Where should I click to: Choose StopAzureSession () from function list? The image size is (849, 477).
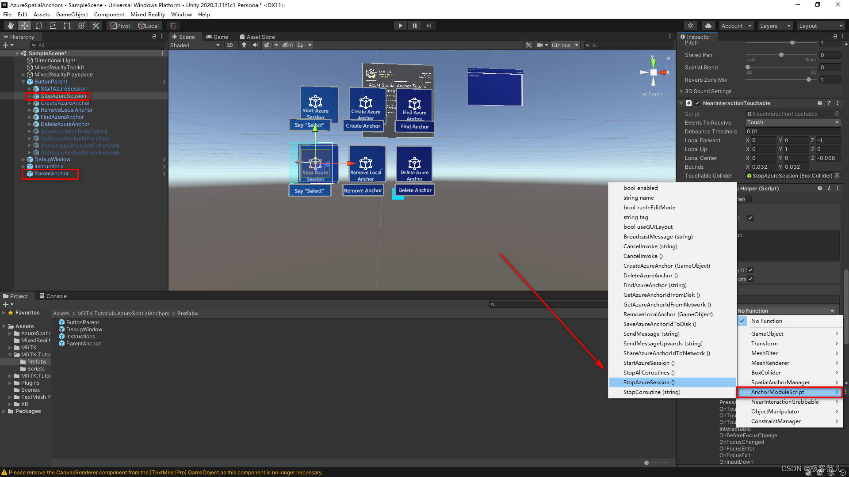click(x=649, y=382)
